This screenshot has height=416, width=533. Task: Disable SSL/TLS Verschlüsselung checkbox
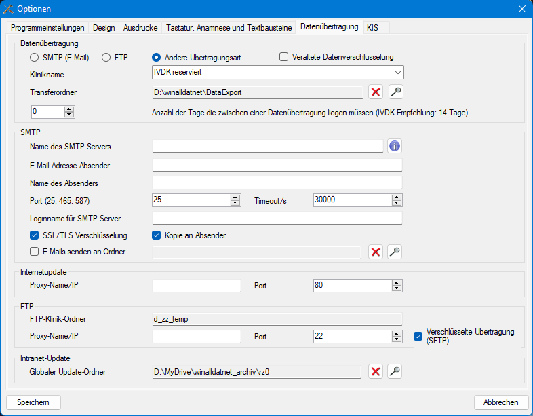coord(35,235)
